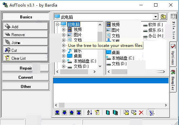
Task: Expand the 本地磁盘 (C:) tree node
Action: tap(63, 61)
